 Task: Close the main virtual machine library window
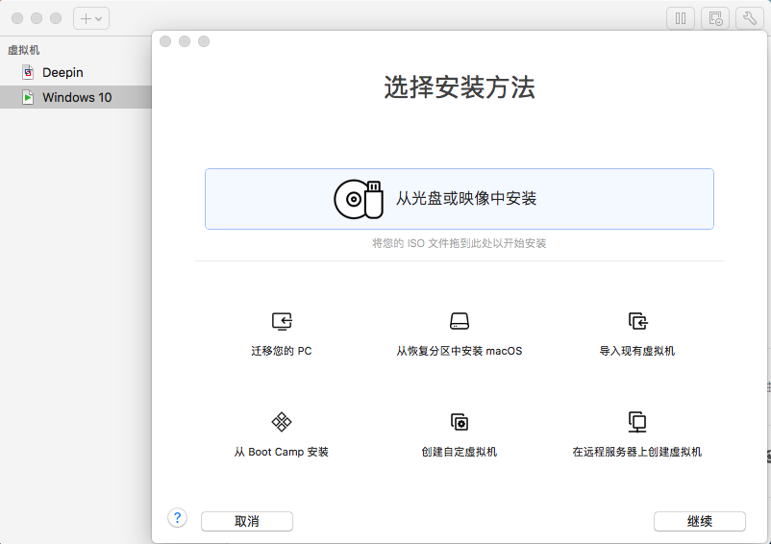pyautogui.click(x=16, y=18)
